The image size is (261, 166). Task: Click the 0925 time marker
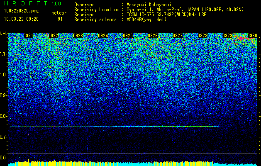pos(128,36)
